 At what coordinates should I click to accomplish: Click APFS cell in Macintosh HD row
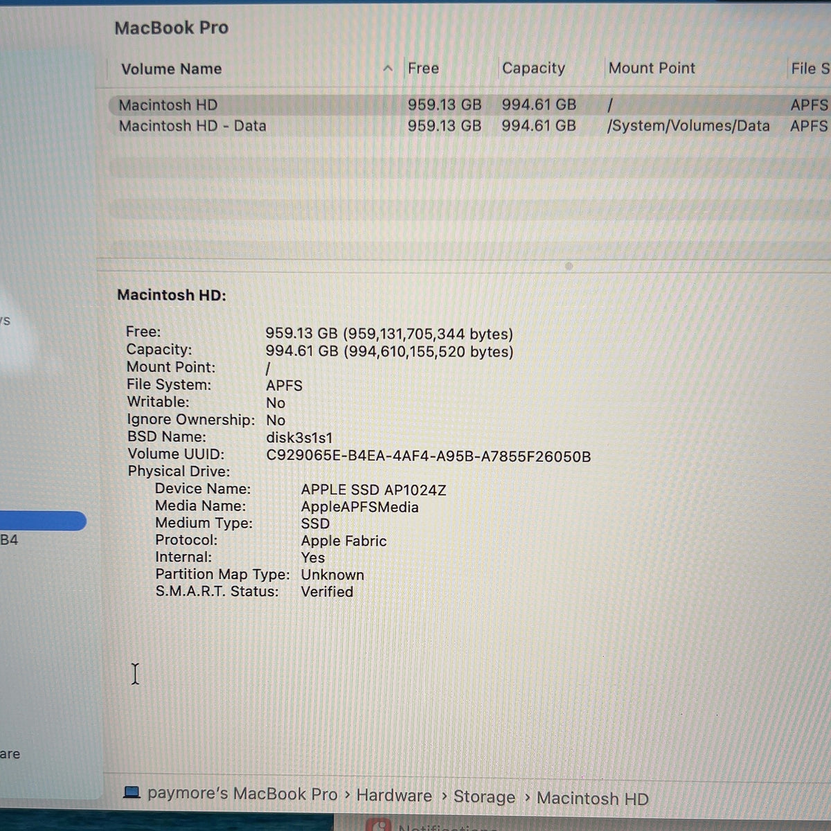tap(809, 105)
